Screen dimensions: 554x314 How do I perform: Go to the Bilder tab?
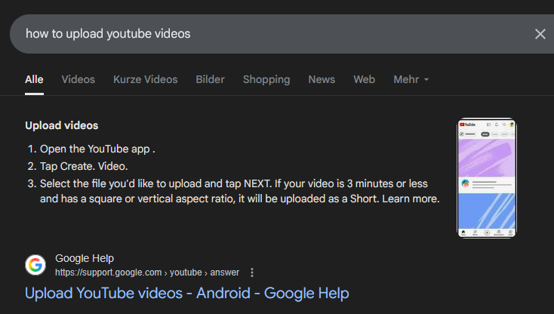[211, 79]
